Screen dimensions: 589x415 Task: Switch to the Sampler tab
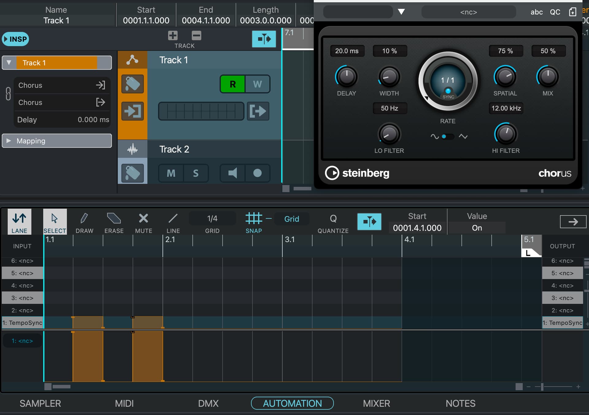[40, 403]
